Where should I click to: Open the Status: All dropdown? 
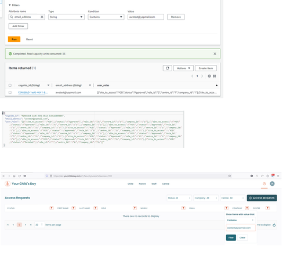(x=179, y=198)
